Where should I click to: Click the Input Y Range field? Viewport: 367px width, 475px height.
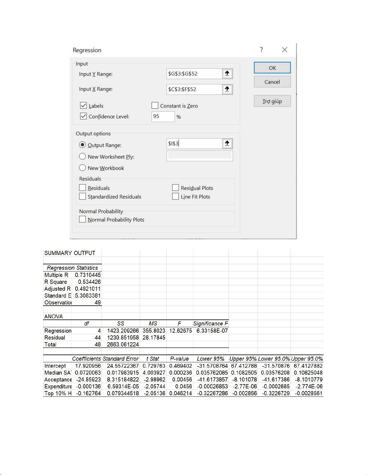[194, 74]
